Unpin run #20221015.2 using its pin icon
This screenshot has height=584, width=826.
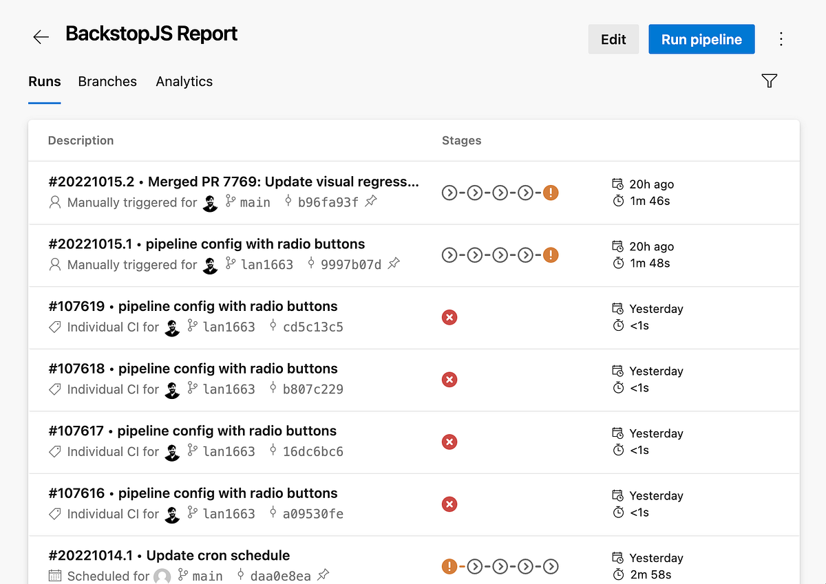click(x=370, y=202)
